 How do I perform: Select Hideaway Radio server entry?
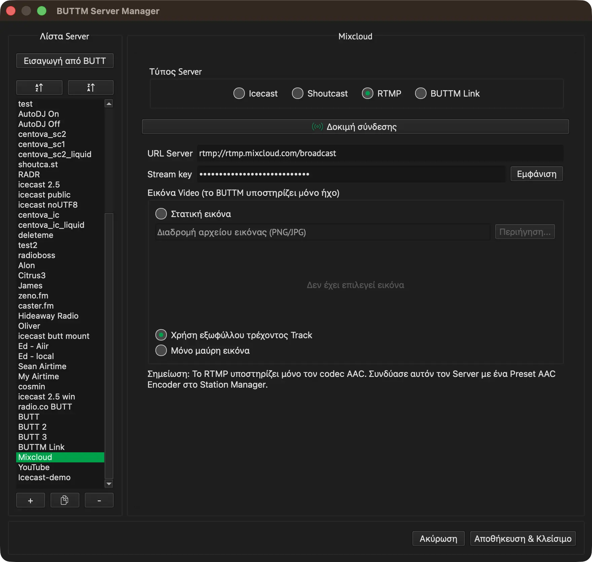60,316
